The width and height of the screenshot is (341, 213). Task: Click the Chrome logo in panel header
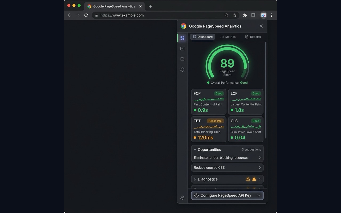coord(184,26)
